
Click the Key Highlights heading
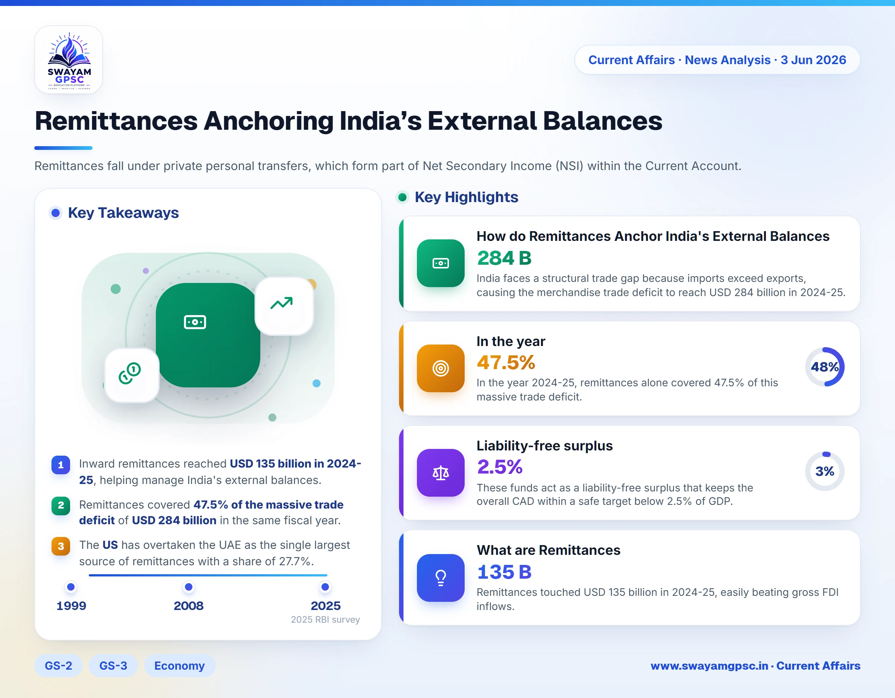[x=467, y=198]
